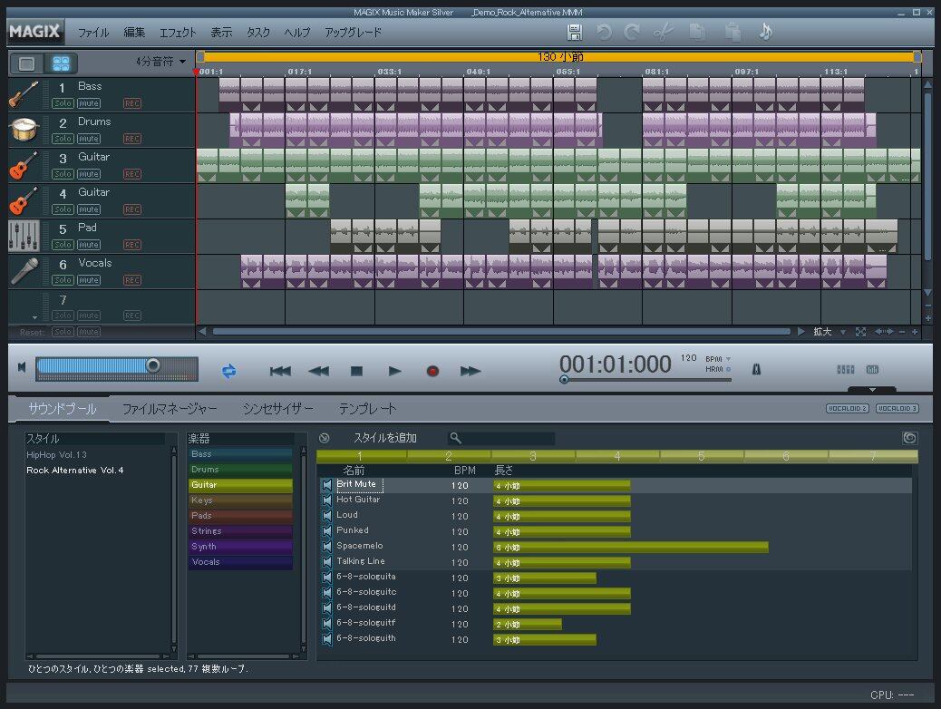Image resolution: width=941 pixels, height=709 pixels.
Task: Enable REC on the Pad track
Action: click(x=132, y=245)
